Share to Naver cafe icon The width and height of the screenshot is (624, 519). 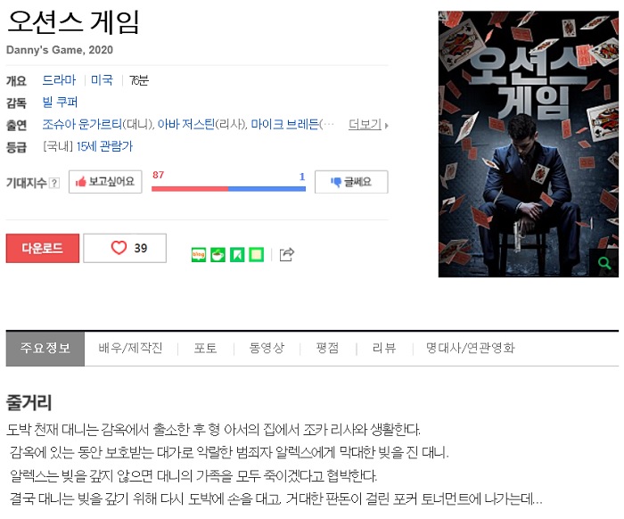click(218, 254)
